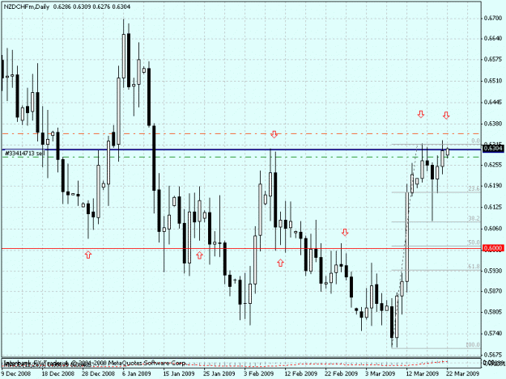The image size is (506, 379).
Task: Click the '0.6060' price scale value
Action: 493,229
